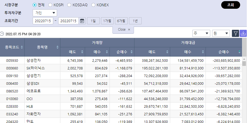Image resolution: width=247 pixels, height=123 pixels.
Task: Click the download data icon
Action: click(243, 33)
